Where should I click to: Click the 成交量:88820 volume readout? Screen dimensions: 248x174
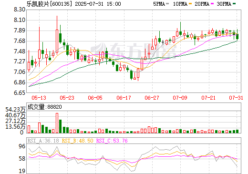(x=44, y=107)
